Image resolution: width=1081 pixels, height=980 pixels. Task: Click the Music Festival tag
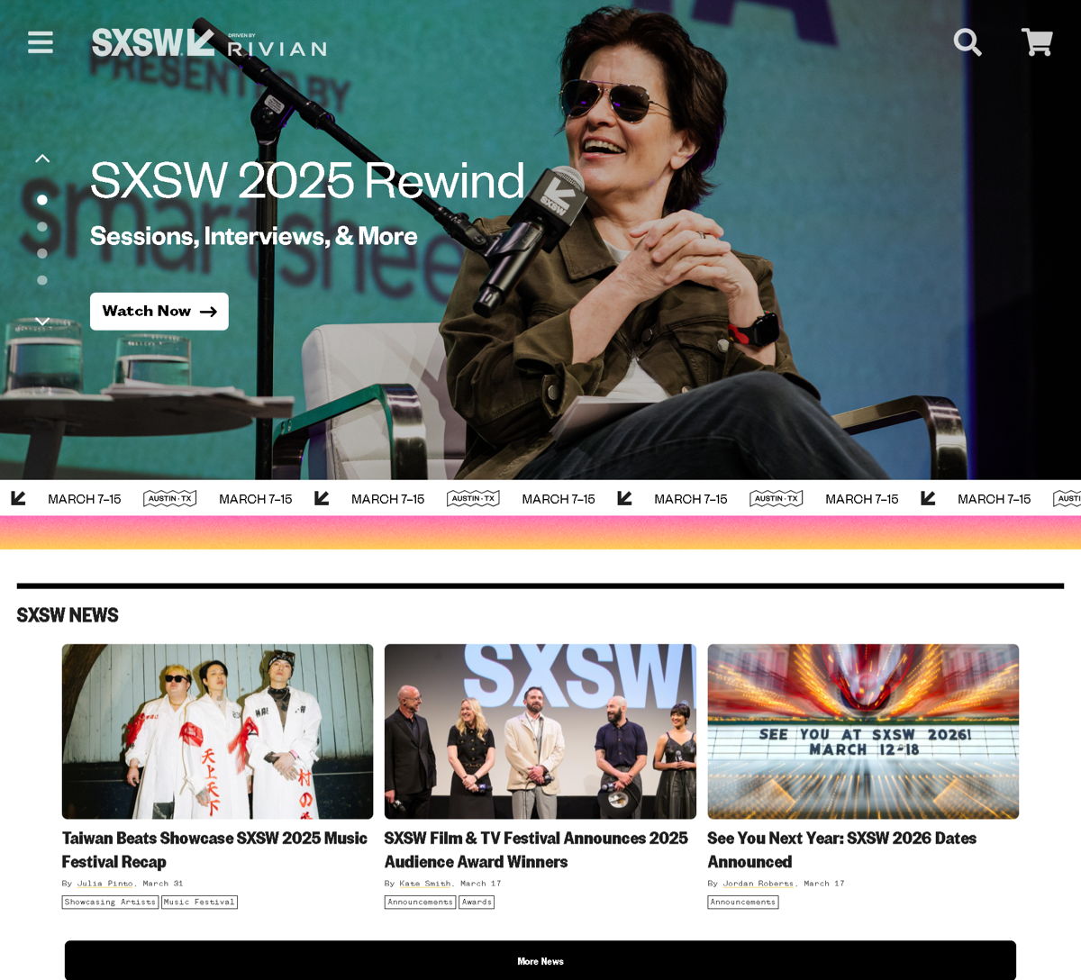point(199,902)
